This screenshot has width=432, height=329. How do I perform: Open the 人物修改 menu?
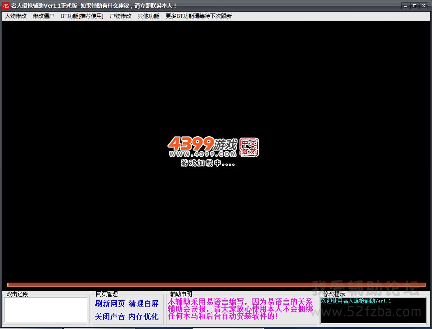[16, 16]
